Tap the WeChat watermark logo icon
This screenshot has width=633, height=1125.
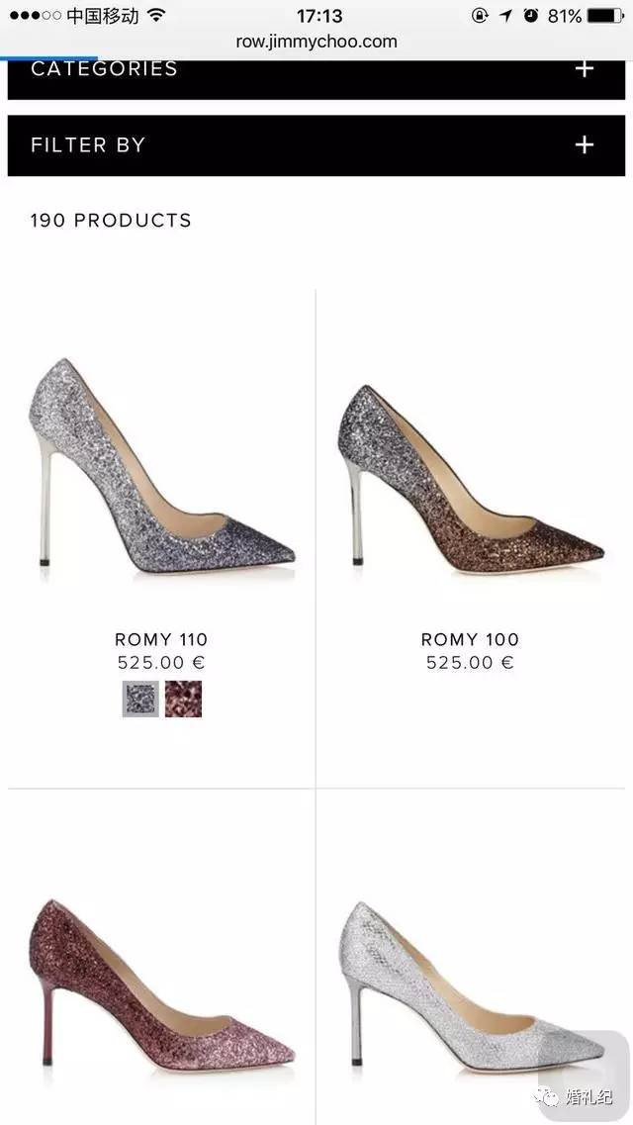click(x=550, y=1096)
